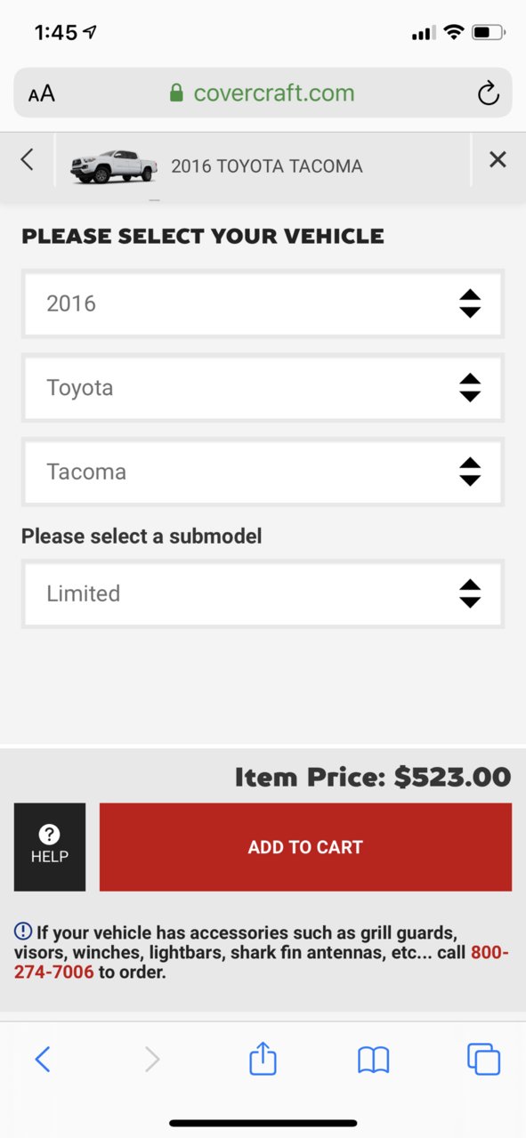Tap the Safari forward arrow in bottom toolbar

pyautogui.click(x=152, y=1059)
